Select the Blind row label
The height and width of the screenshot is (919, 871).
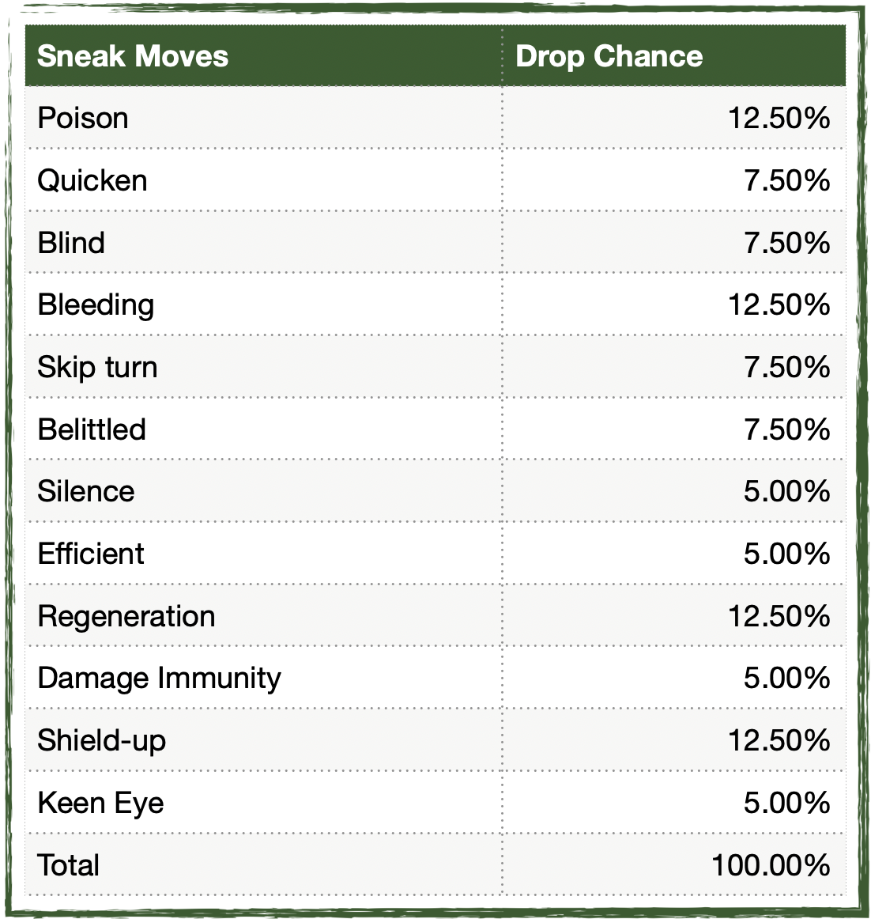(71, 243)
